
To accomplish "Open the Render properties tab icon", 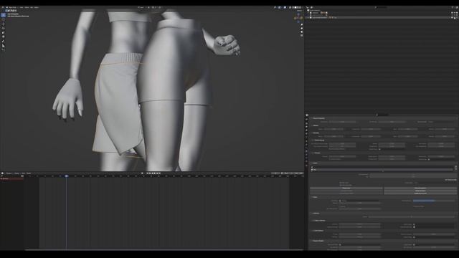I will [x=306, y=123].
